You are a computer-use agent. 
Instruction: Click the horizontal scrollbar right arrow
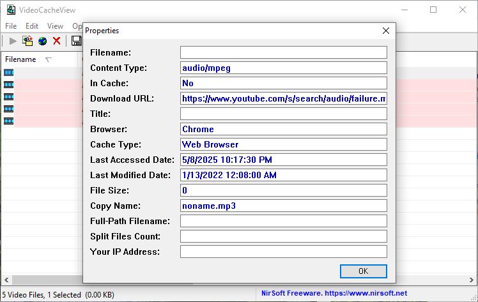(x=472, y=280)
